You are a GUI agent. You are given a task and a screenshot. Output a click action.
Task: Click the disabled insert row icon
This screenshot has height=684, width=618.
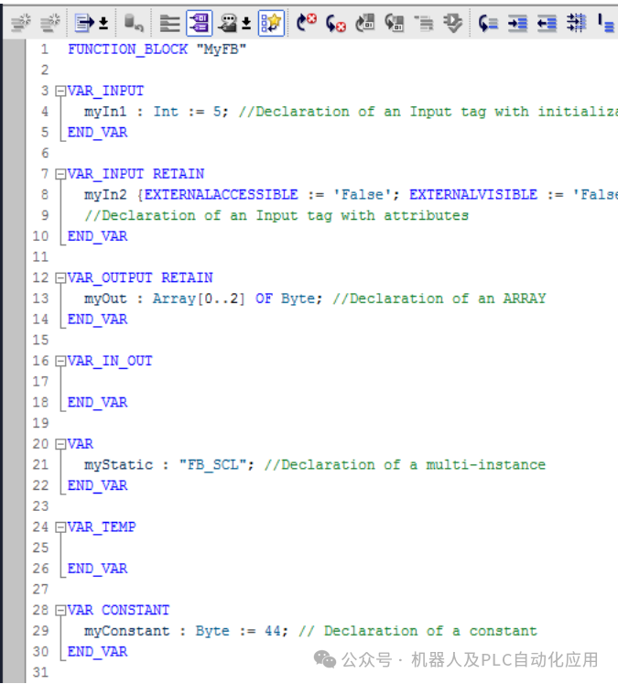click(x=20, y=23)
